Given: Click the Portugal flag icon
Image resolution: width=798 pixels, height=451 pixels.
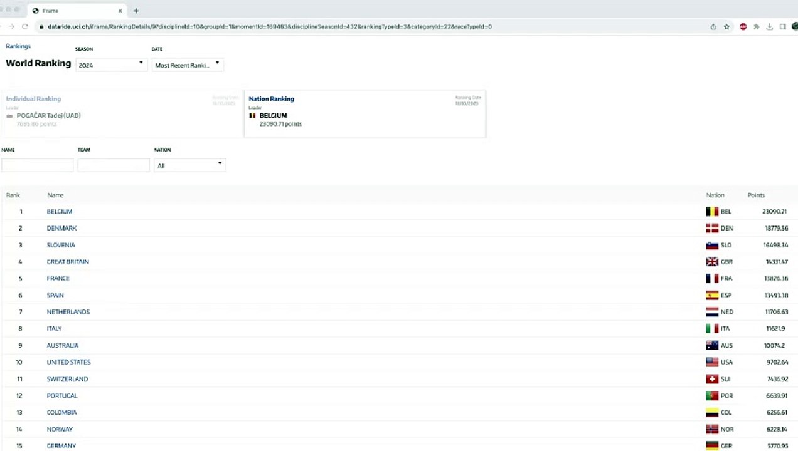Looking at the screenshot, I should pyautogui.click(x=712, y=396).
